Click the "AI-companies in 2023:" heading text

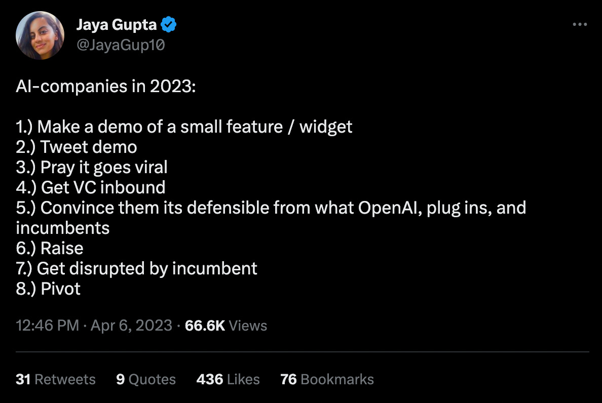[105, 86]
